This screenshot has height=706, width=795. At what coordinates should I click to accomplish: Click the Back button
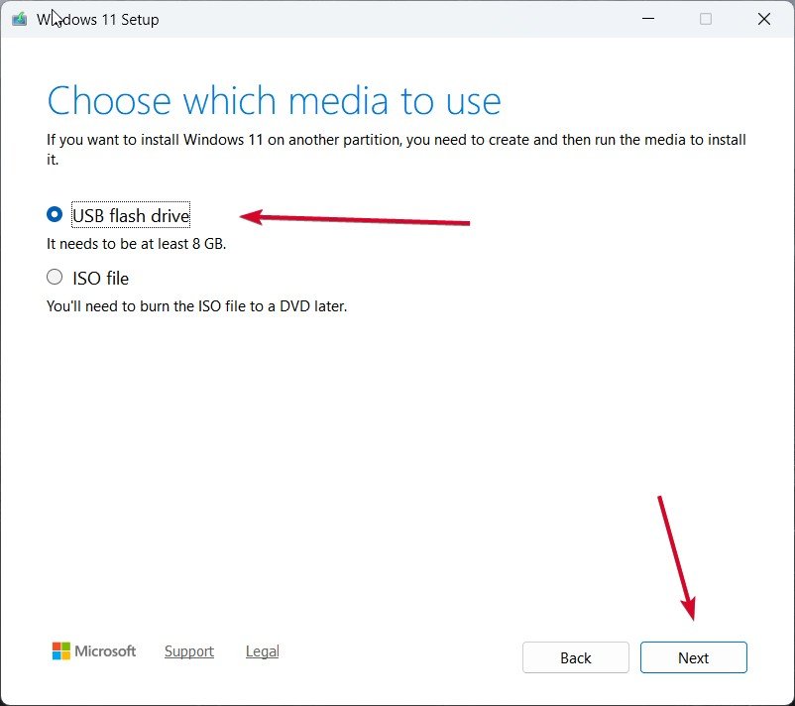(575, 657)
